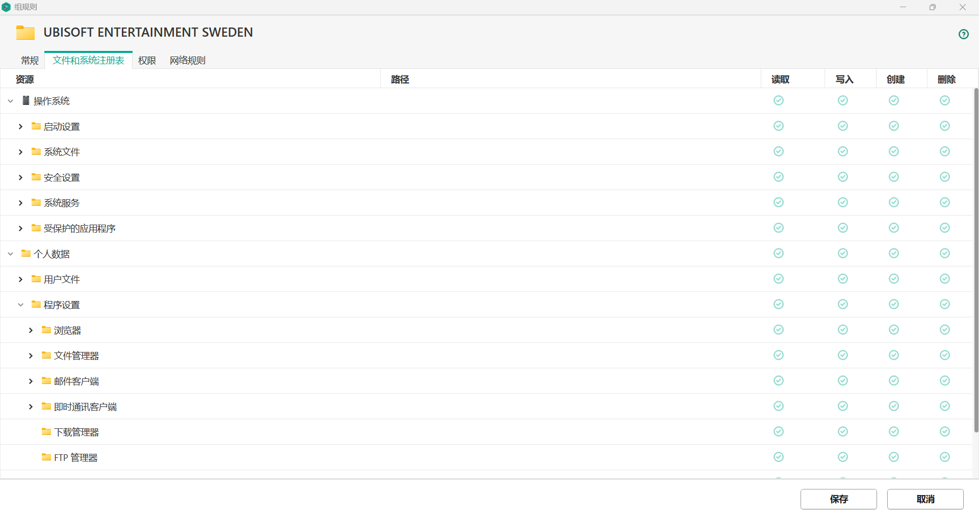Click the Kaspersky app icon in title bar
The height and width of the screenshot is (518, 979).
[x=6, y=7]
